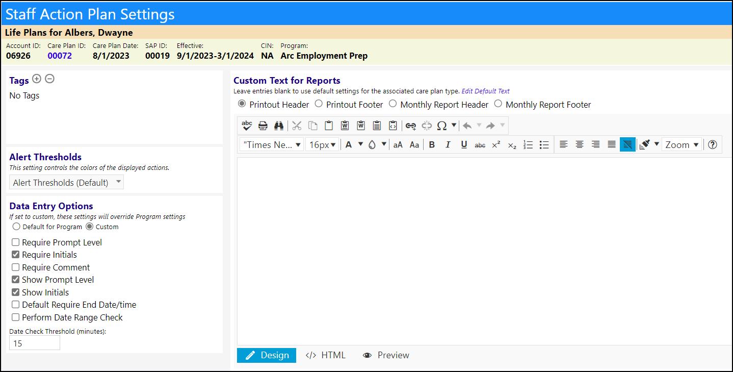Remove a tag with the minus icon

pyautogui.click(x=49, y=79)
